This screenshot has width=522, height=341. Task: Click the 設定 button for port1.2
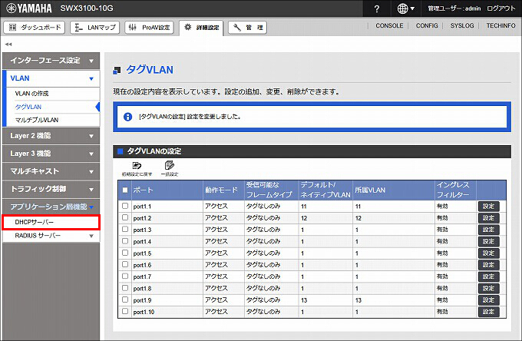coord(488,218)
